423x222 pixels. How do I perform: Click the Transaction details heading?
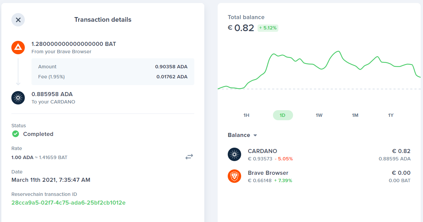pyautogui.click(x=103, y=20)
